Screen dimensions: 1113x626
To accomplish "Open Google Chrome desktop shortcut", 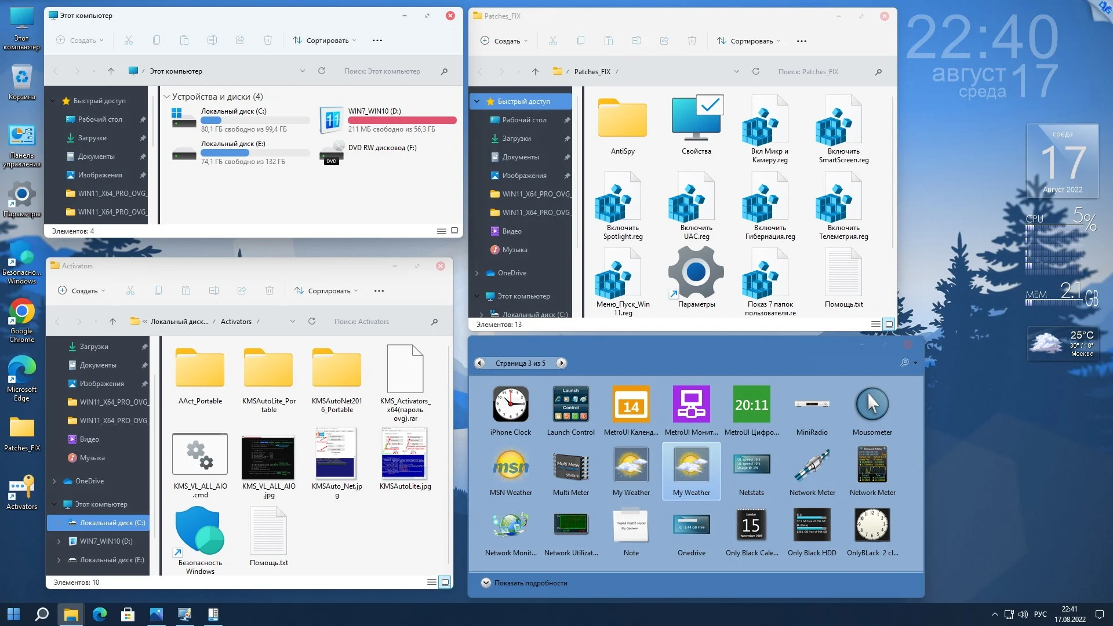I will point(21,312).
